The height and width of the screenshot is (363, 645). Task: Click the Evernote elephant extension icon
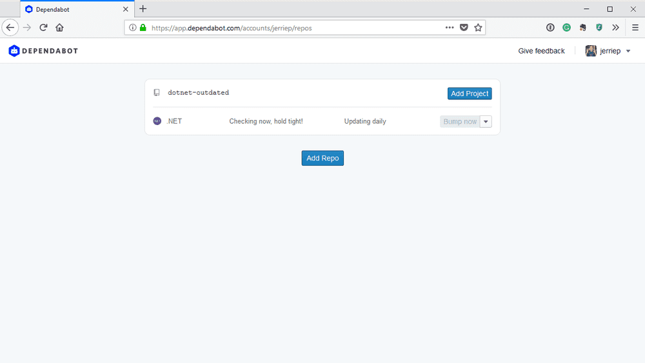(583, 28)
